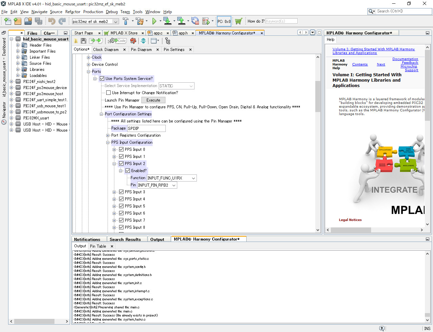Open the Pin dropdown INPUT_PIN_RPB2
Image resolution: width=433 pixels, height=332 pixels.
pos(157,185)
